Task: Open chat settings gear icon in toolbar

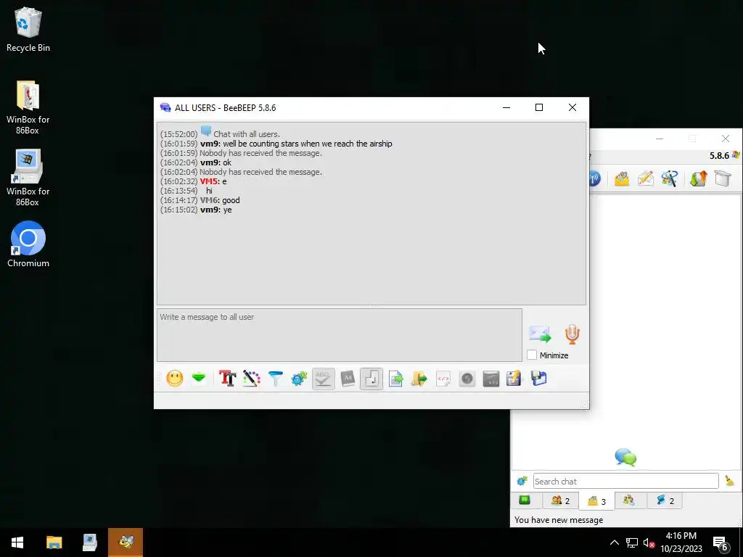Action: point(299,379)
